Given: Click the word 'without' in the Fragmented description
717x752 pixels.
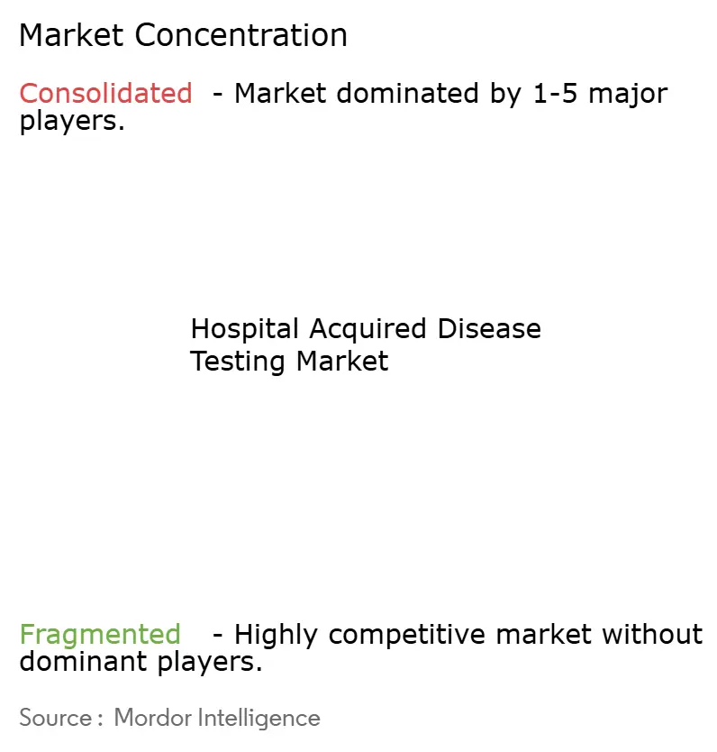Looking at the screenshot, I should click(652, 635).
